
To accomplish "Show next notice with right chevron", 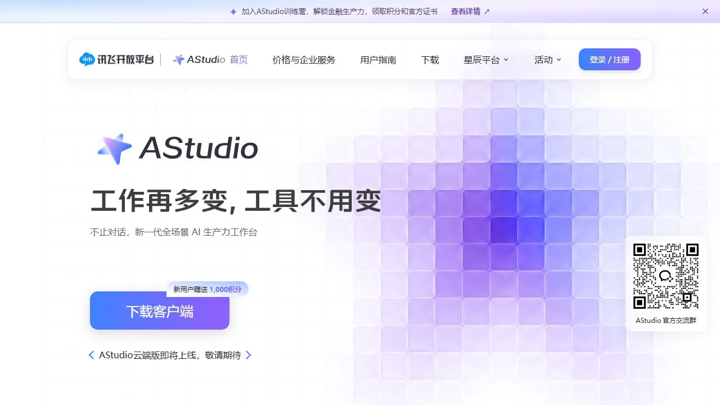I will pos(249,355).
